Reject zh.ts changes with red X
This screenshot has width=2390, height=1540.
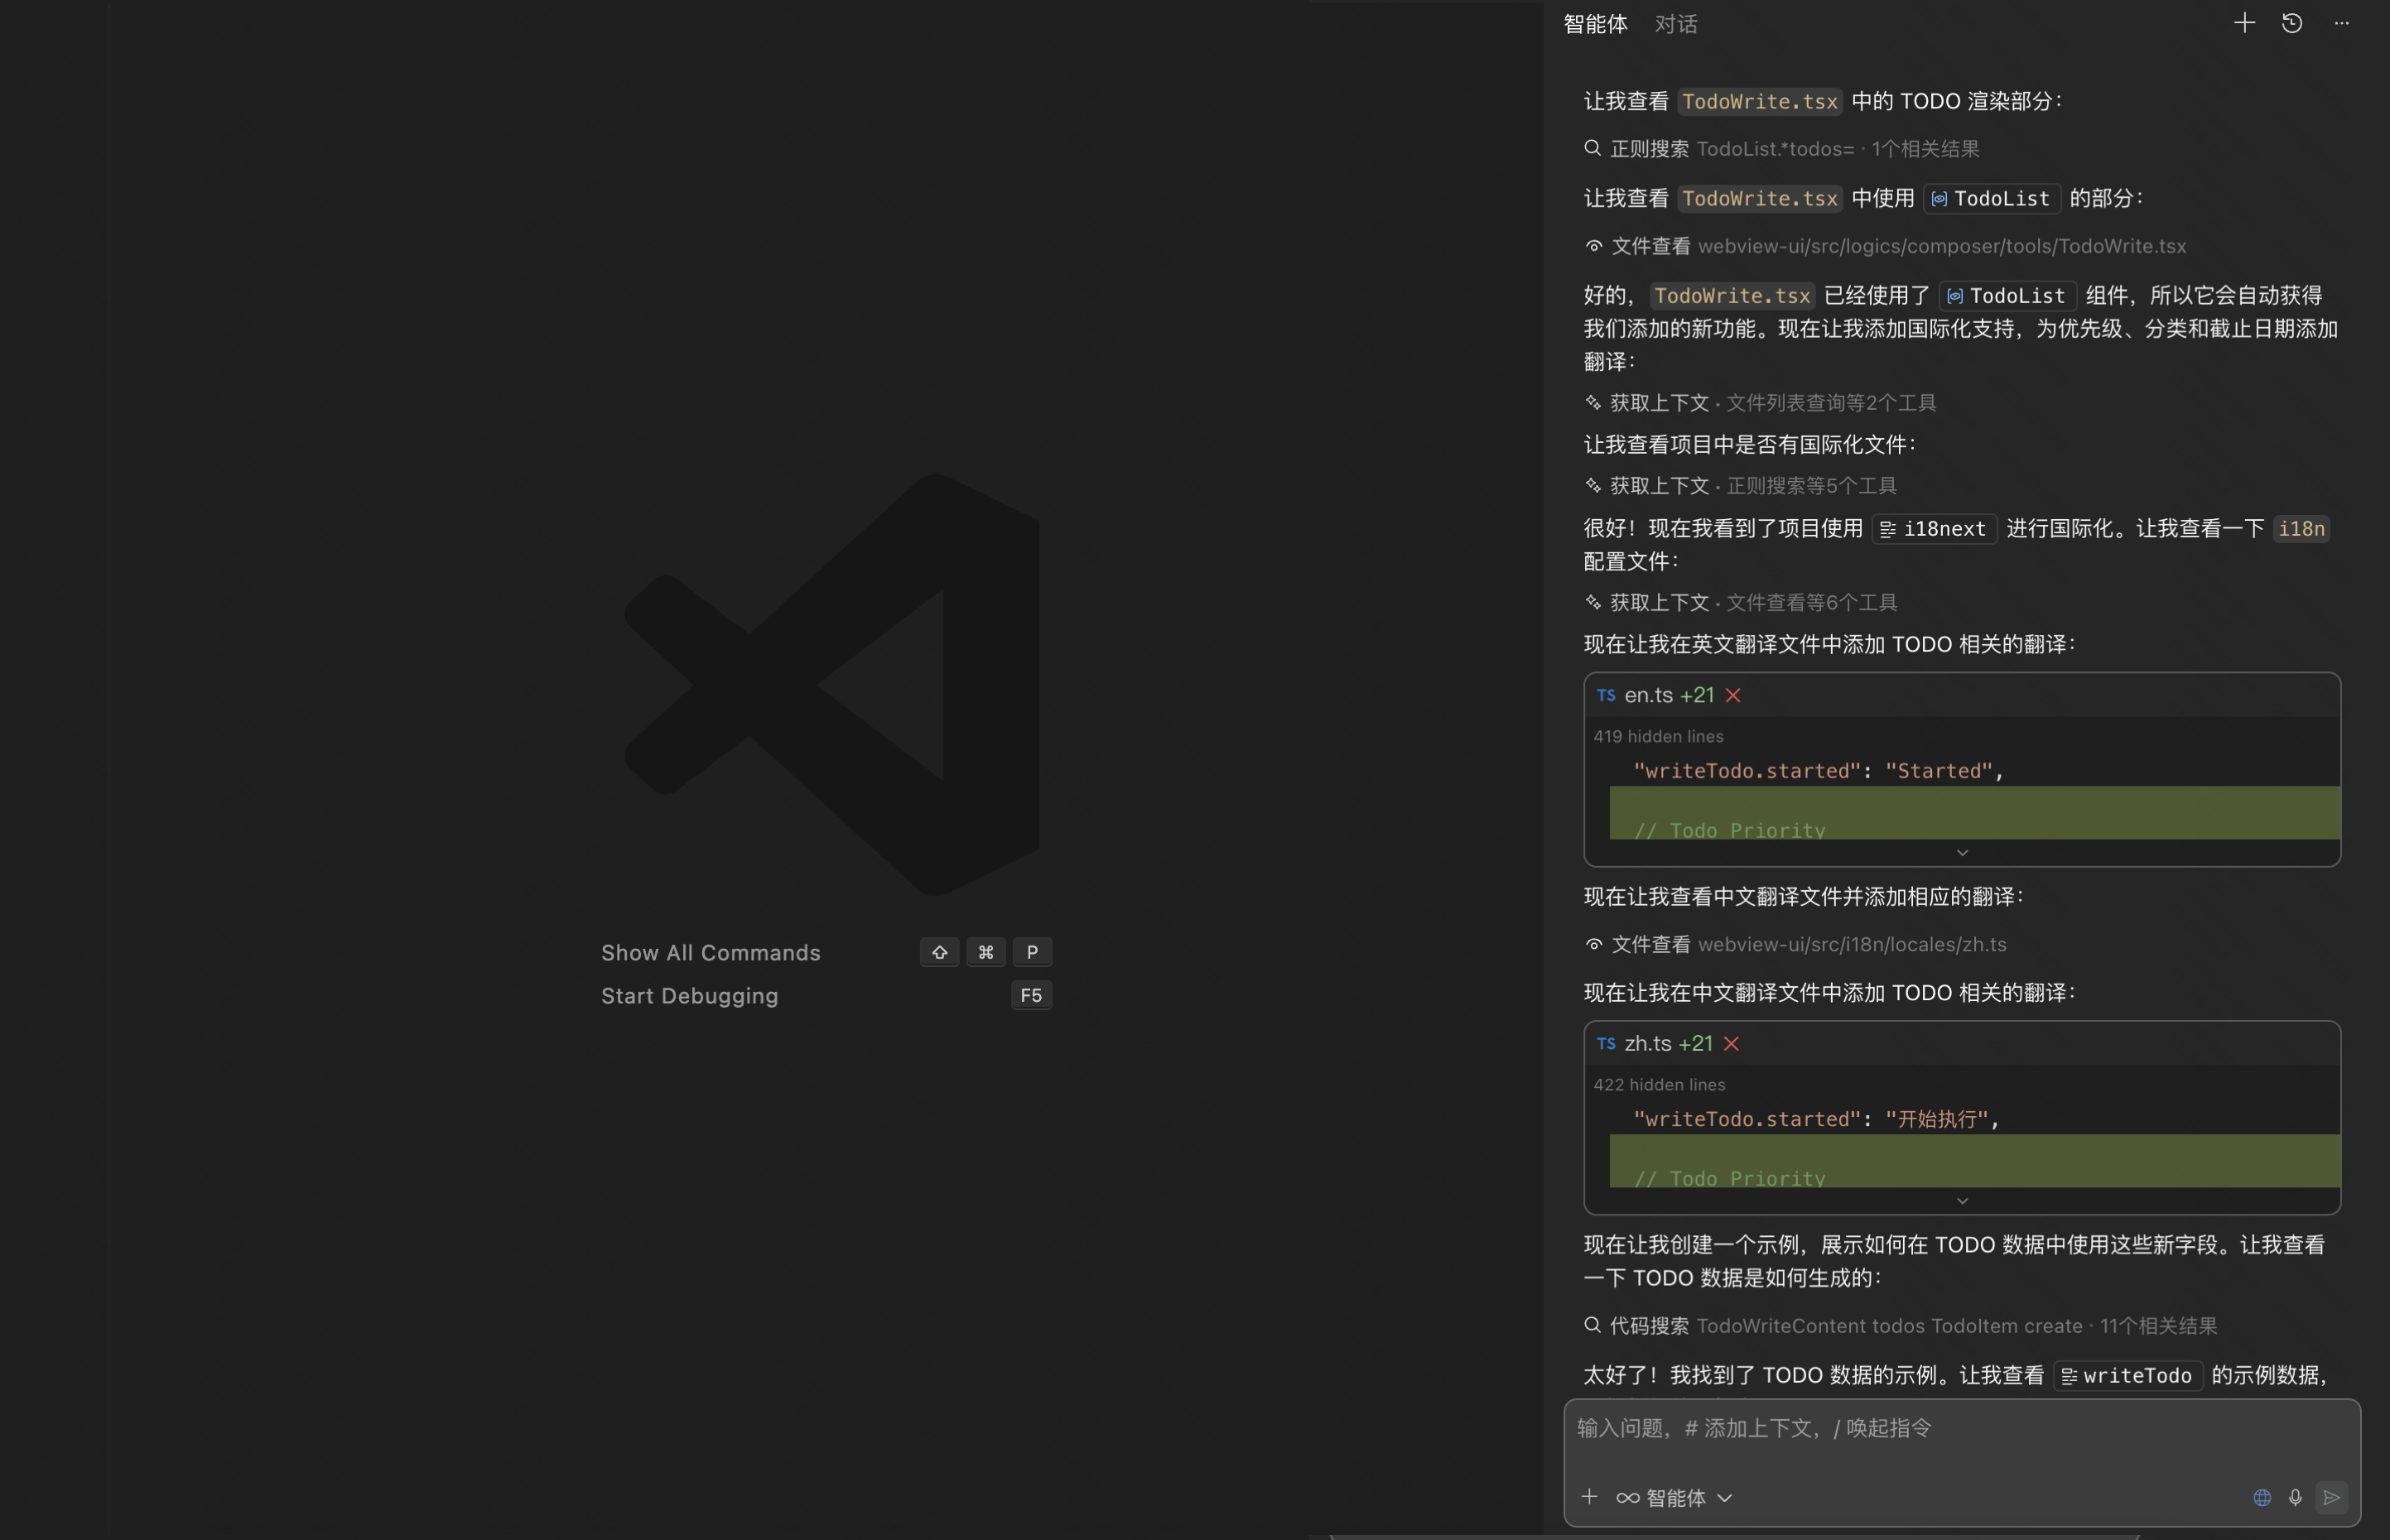[x=1731, y=1043]
